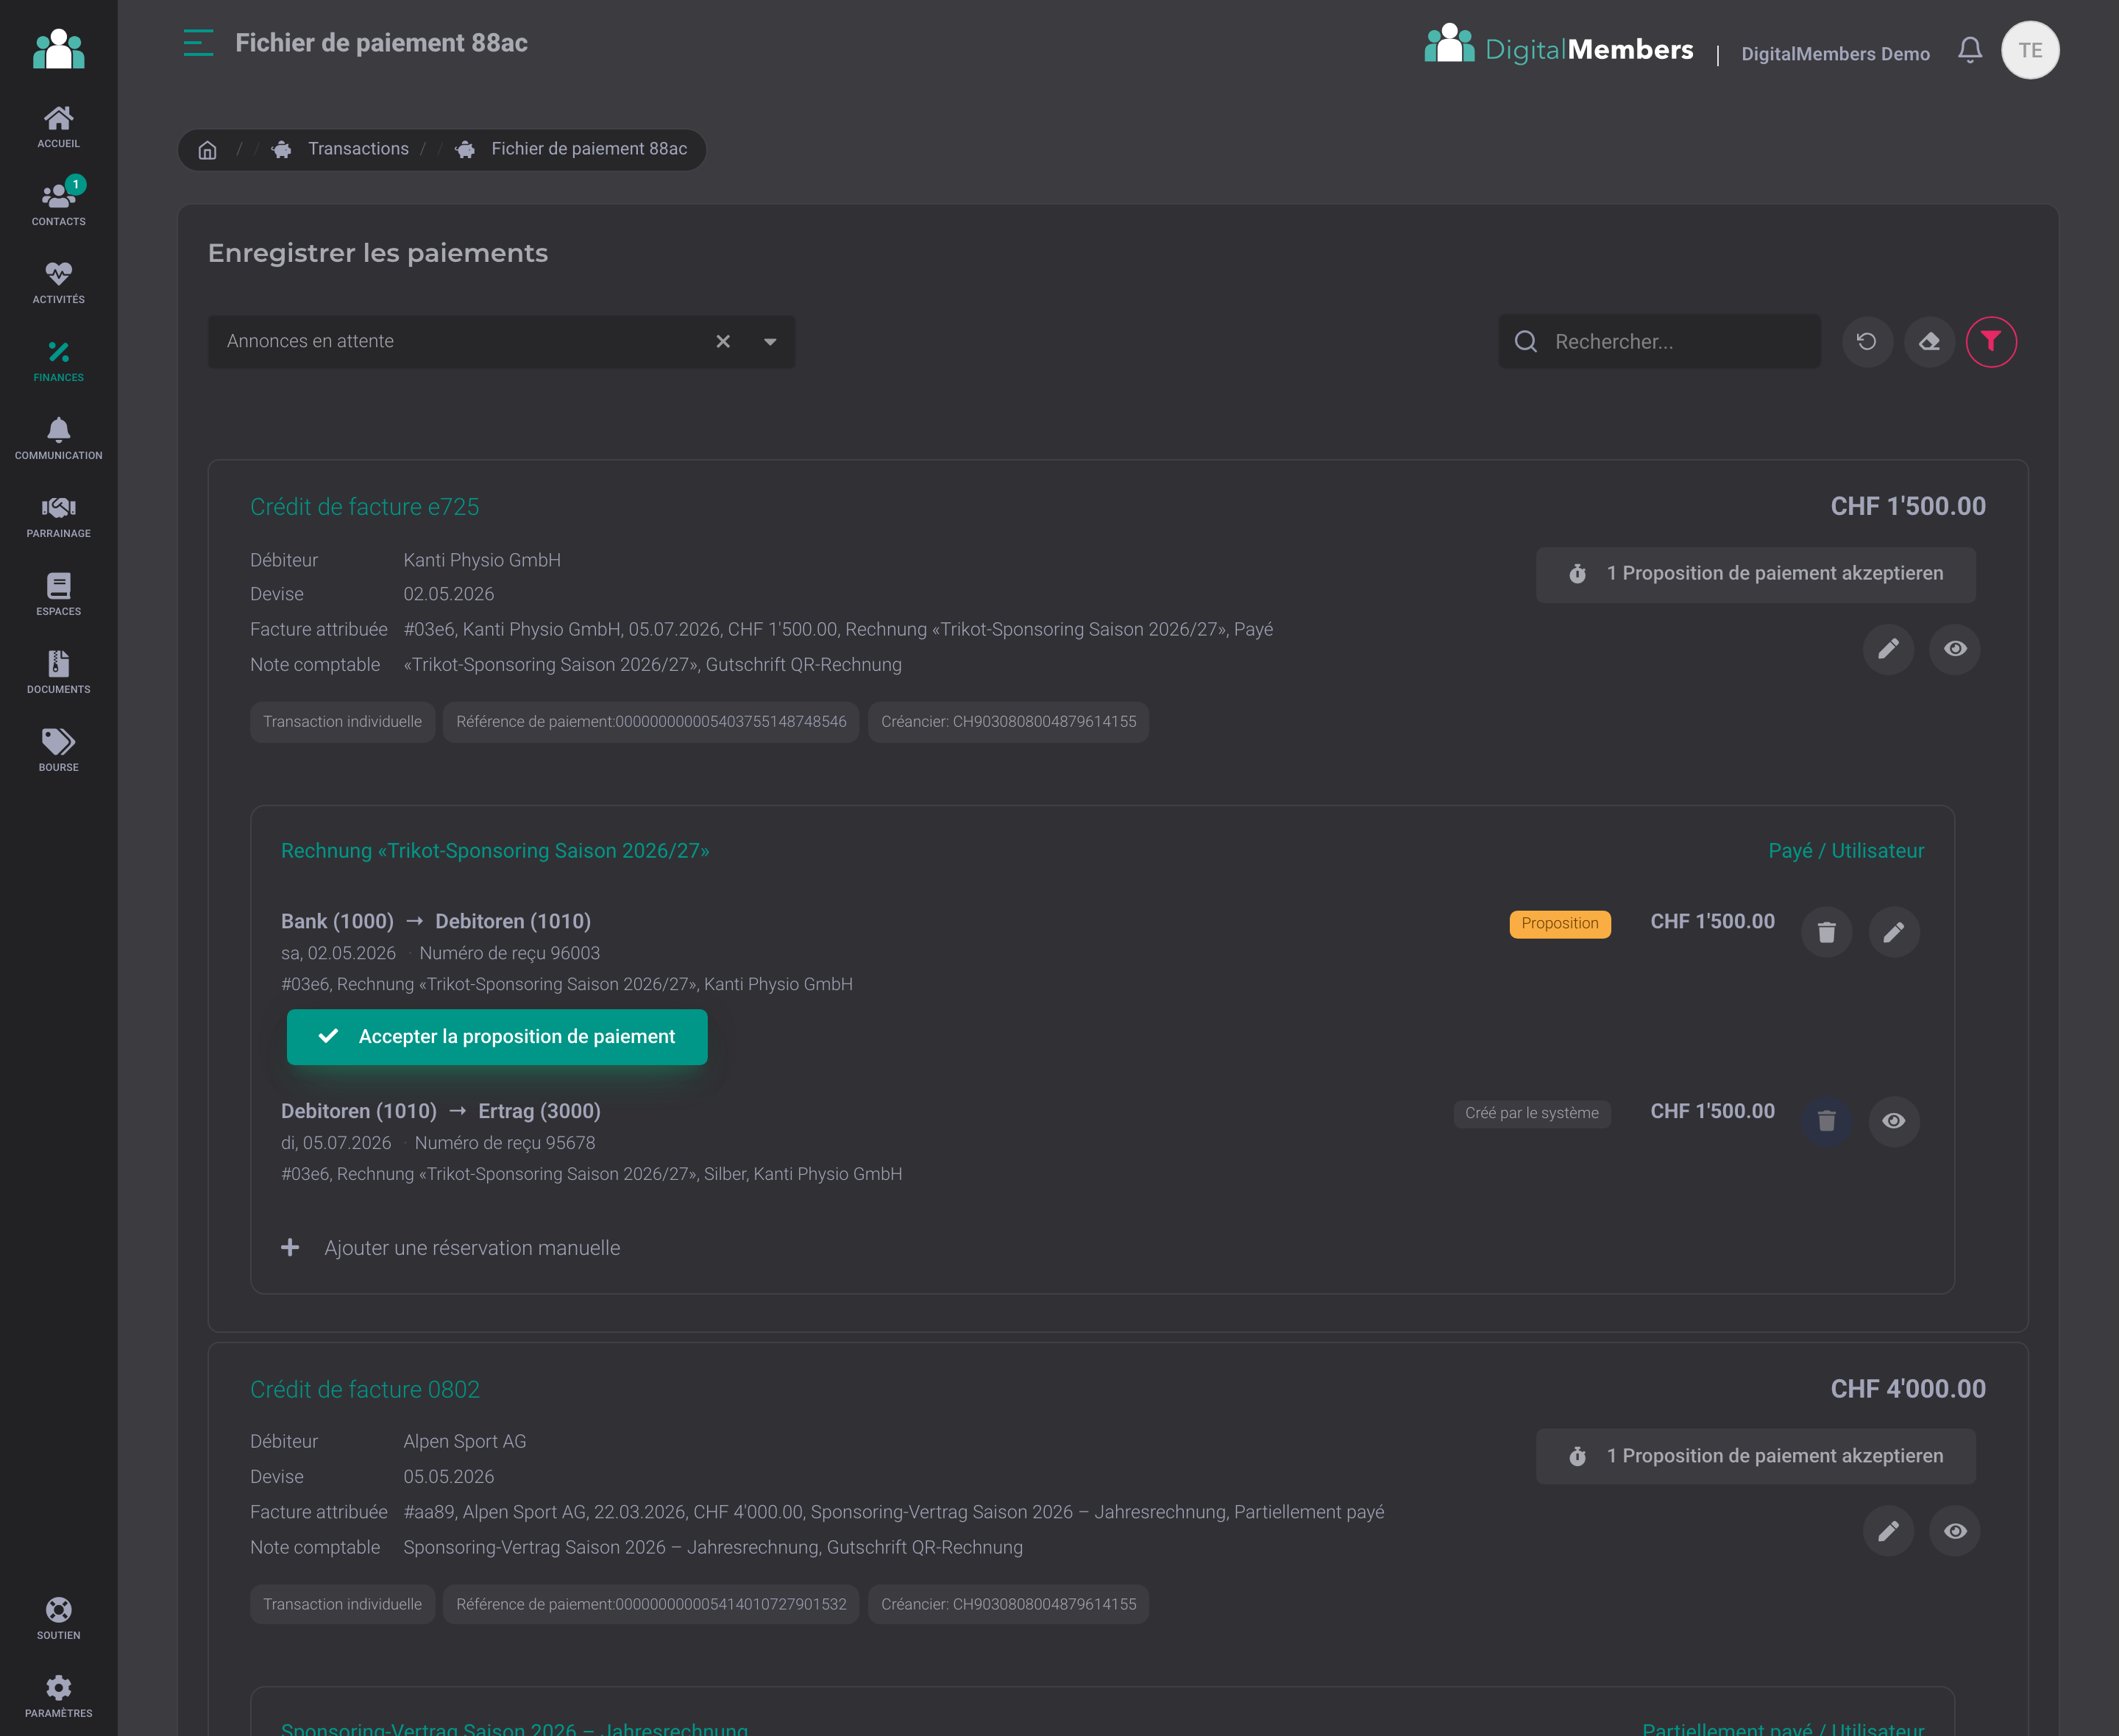2119x1736 pixels.
Task: Click the orange Proposition badge
Action: tap(1559, 923)
